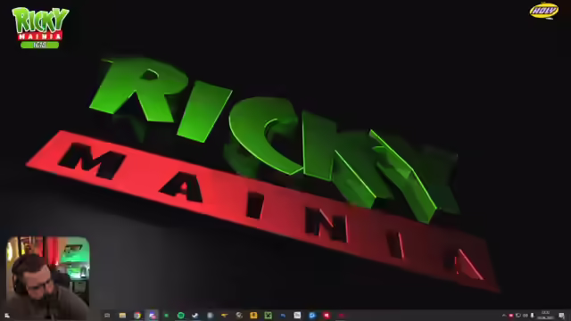Open the Windows Start menu
The image size is (571, 321).
(7, 316)
